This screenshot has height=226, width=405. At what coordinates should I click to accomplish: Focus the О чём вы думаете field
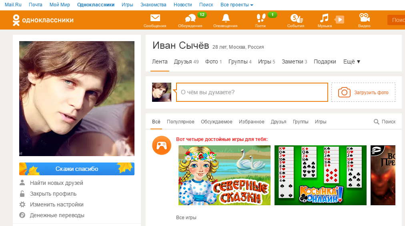[x=252, y=92]
